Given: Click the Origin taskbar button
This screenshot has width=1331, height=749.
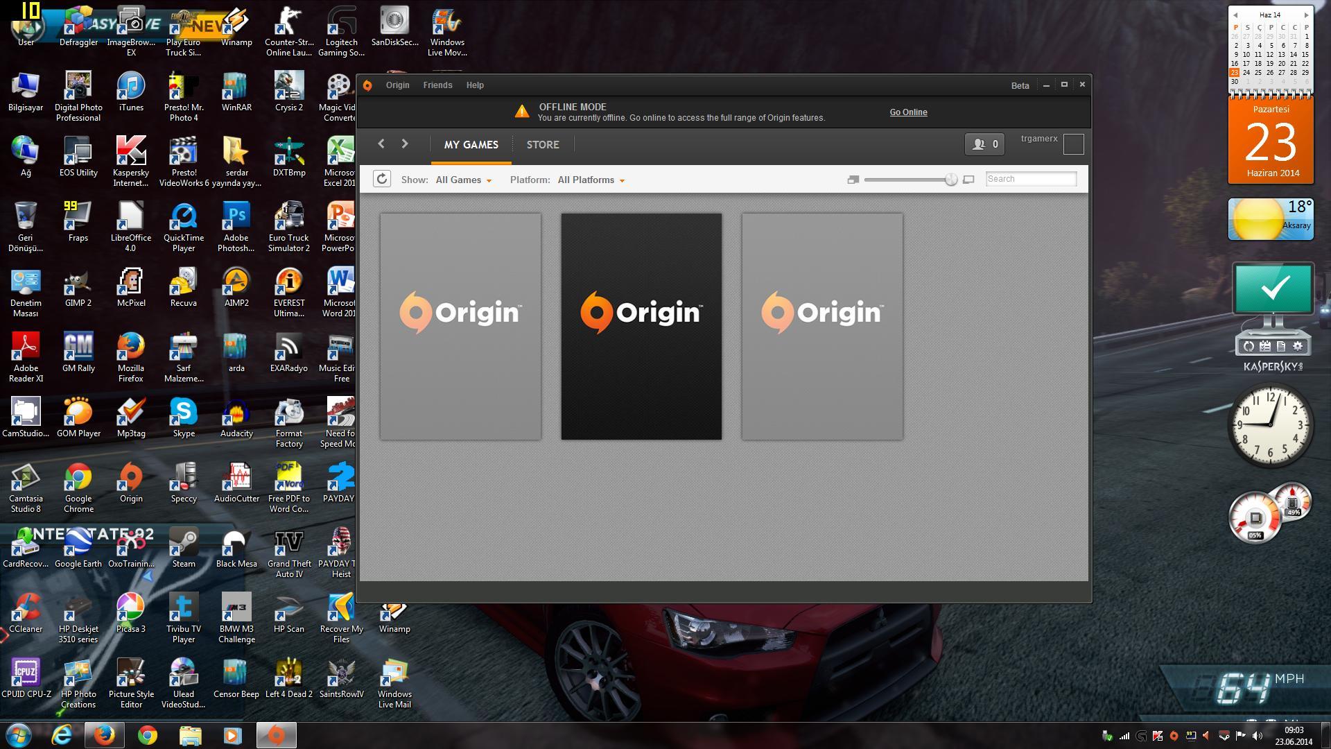Looking at the screenshot, I should pyautogui.click(x=276, y=735).
